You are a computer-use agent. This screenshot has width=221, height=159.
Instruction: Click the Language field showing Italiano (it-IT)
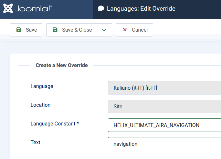tap(164, 88)
